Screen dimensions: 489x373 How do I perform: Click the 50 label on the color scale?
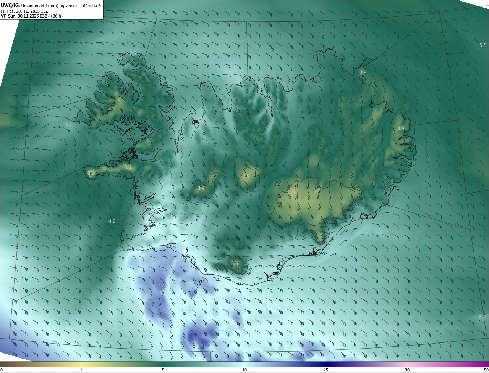point(486,370)
